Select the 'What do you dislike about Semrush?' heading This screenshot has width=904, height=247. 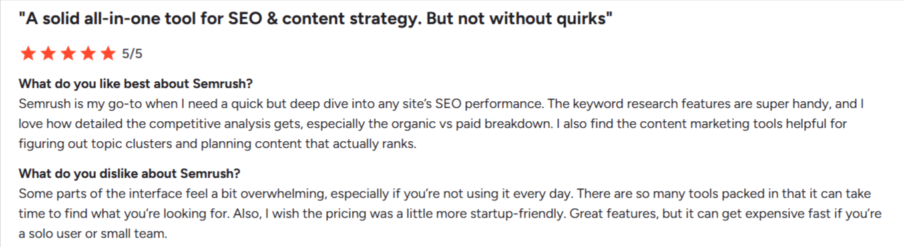tap(129, 174)
